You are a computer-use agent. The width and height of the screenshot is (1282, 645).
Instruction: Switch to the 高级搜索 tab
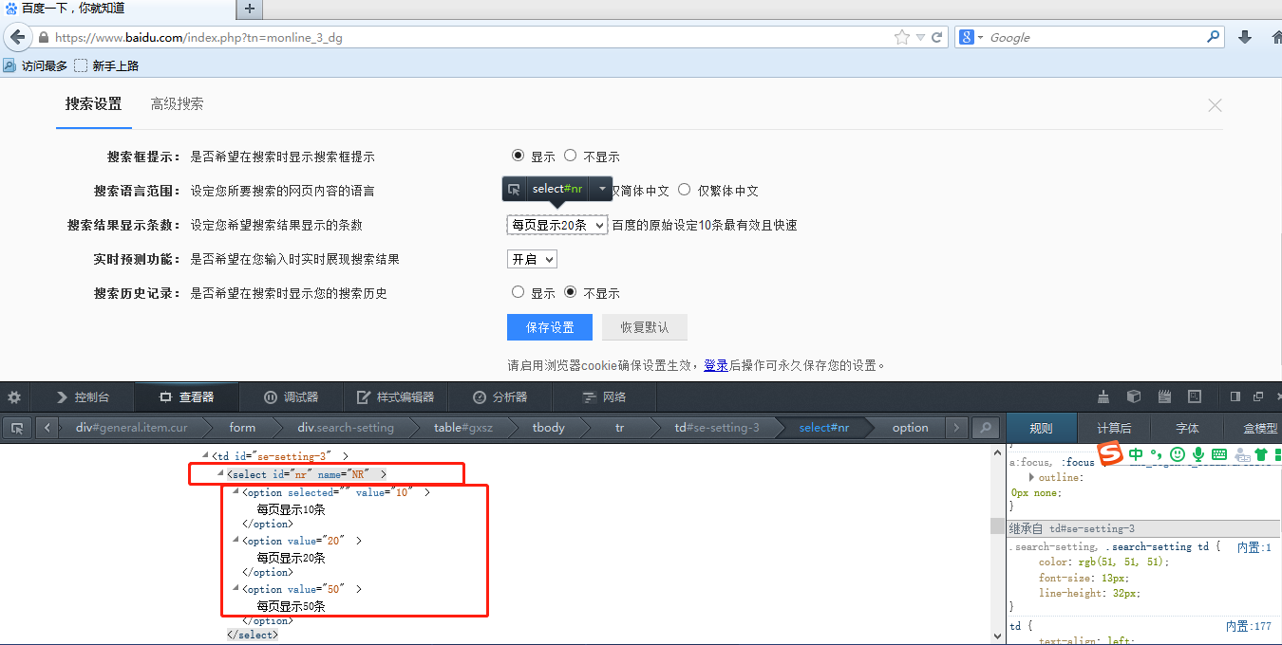177,104
